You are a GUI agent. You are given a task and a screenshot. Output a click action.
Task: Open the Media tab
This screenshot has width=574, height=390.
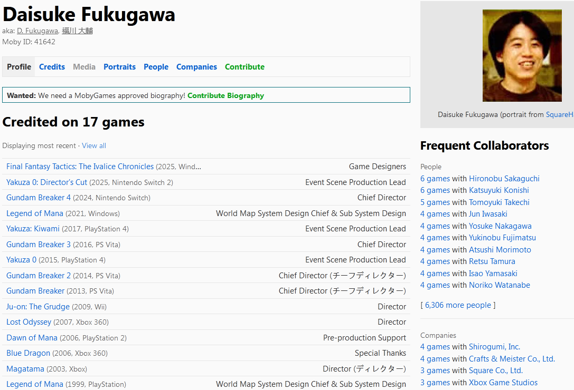click(x=84, y=67)
